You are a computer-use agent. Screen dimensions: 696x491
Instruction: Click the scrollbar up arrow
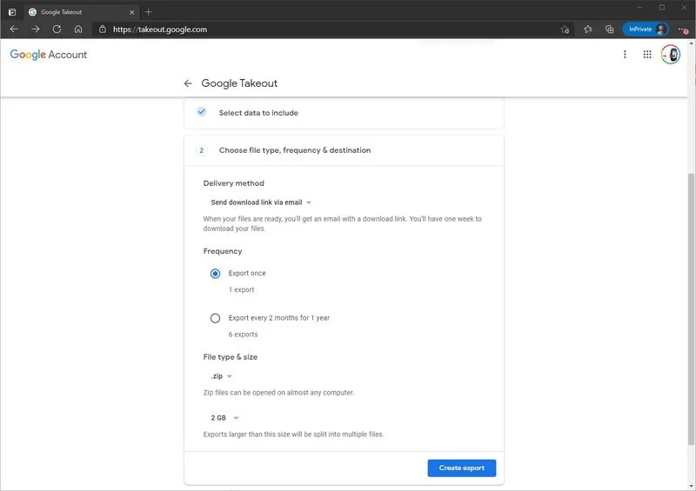pos(691,43)
